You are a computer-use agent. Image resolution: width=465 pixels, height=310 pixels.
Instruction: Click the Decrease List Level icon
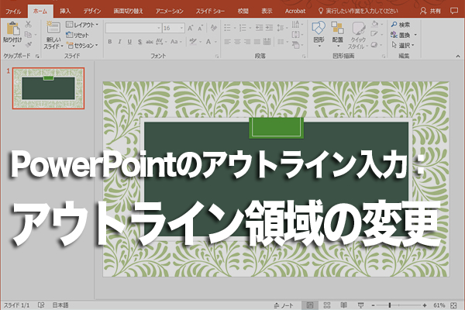pos(259,28)
